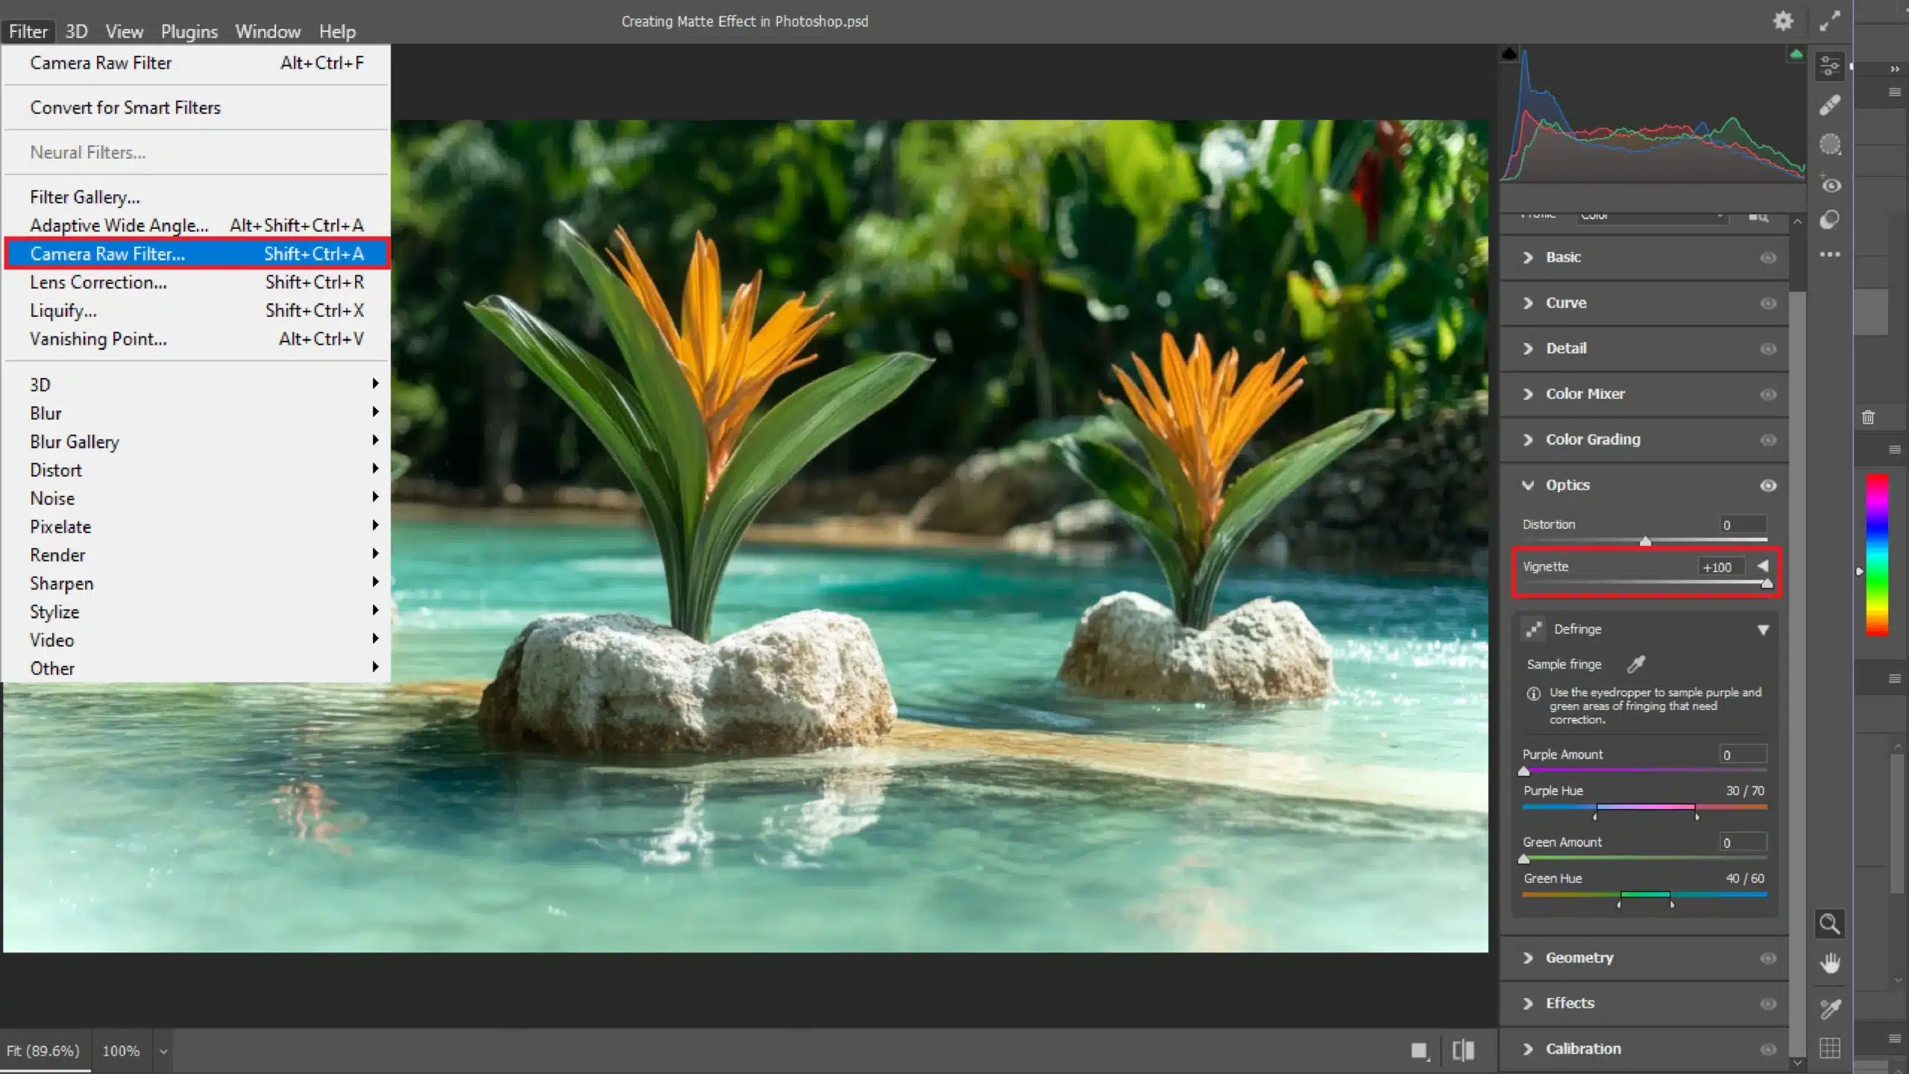1909x1074 pixels.
Task: Expand the Geometry panel
Action: pyautogui.click(x=1528, y=958)
